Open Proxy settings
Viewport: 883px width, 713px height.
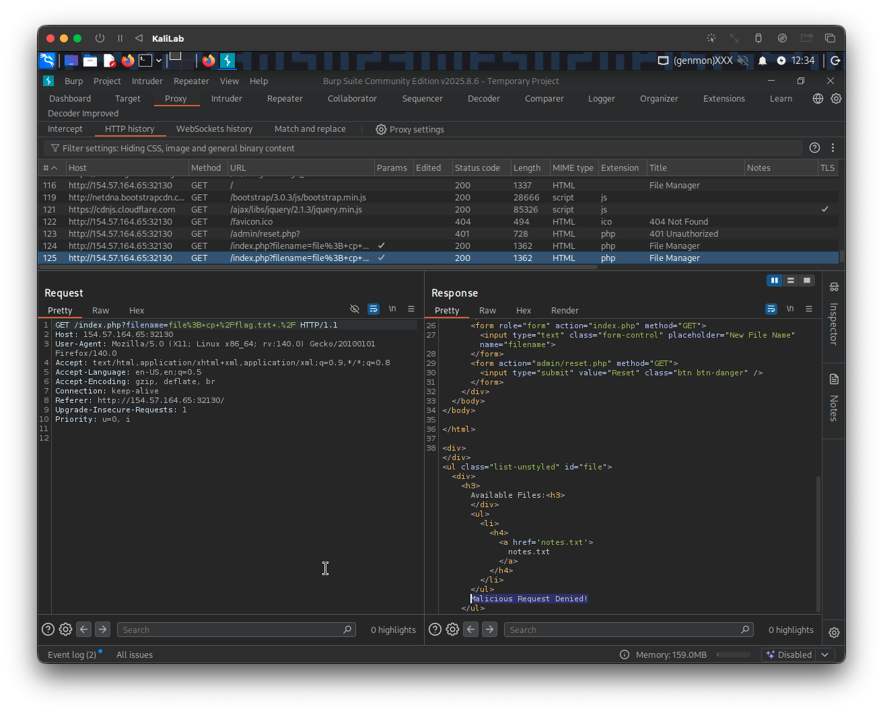(410, 129)
